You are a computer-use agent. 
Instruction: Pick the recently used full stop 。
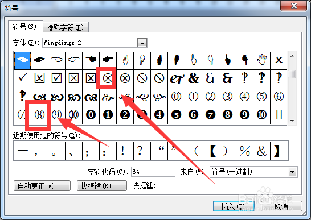[56, 151]
